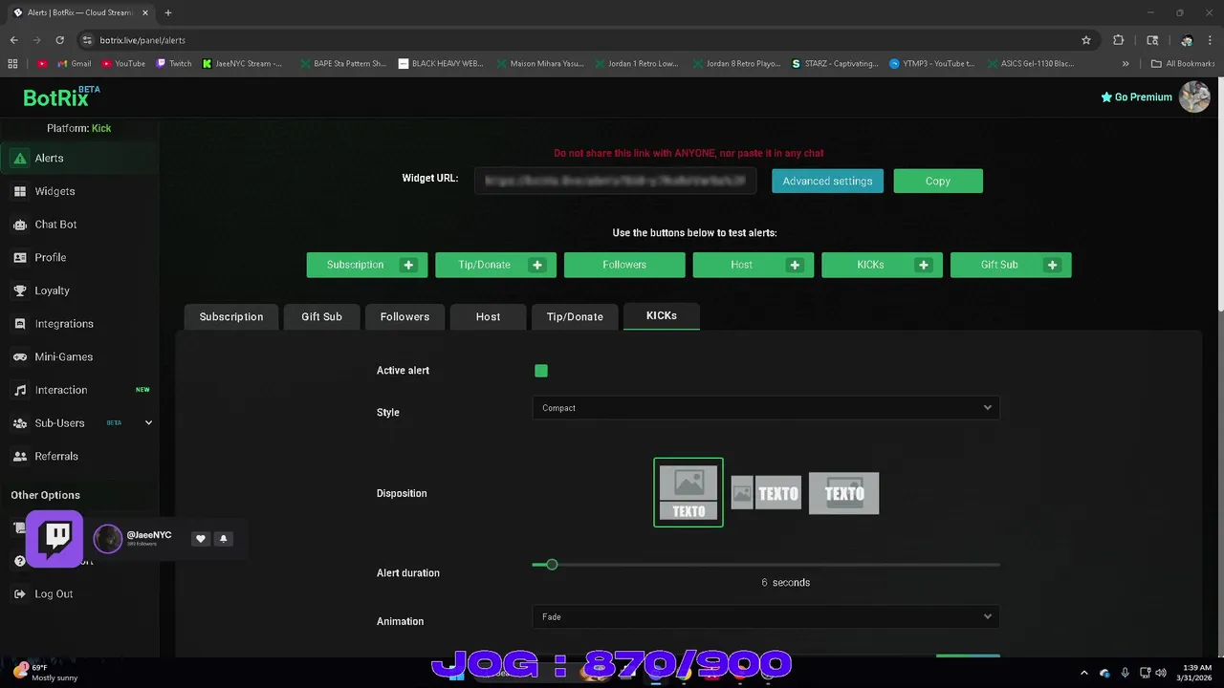Image resolution: width=1224 pixels, height=688 pixels.
Task: Click the BotRix logo
Action: click(x=61, y=97)
